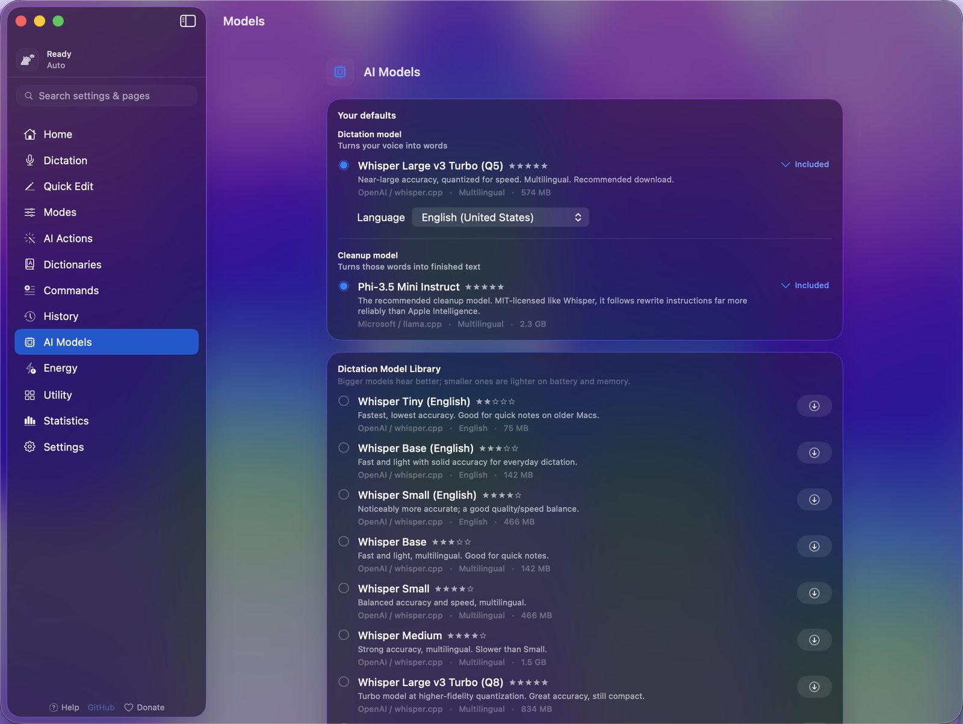The width and height of the screenshot is (963, 724).
Task: Select Whisper Large v3 Turbo (Q5) radio
Action: tap(344, 165)
